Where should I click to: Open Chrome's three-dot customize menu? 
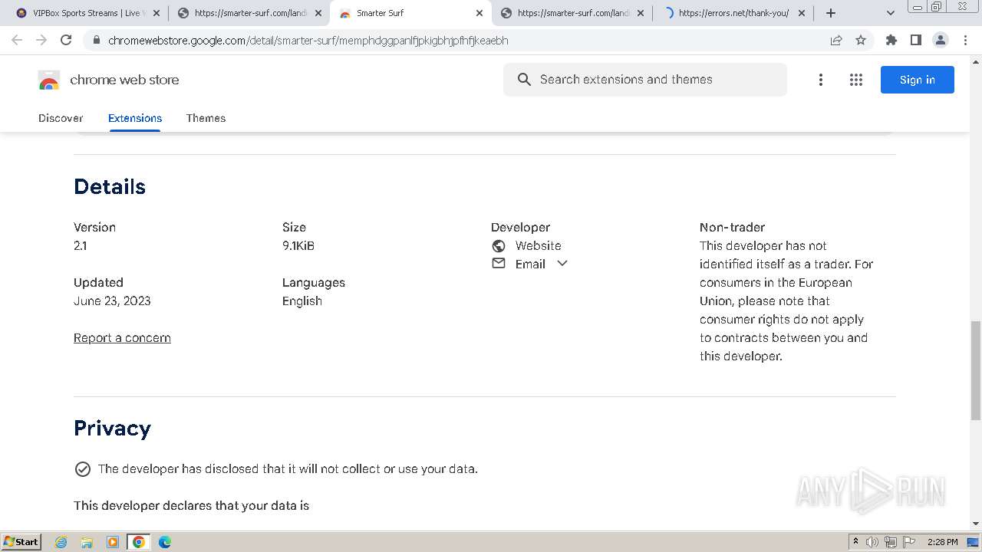click(966, 40)
